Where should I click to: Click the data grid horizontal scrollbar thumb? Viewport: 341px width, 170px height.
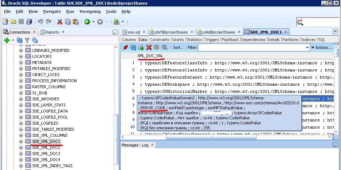211,137
